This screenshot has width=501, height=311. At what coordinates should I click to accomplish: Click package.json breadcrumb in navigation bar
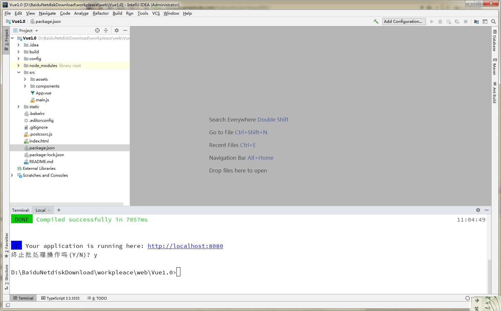click(45, 22)
